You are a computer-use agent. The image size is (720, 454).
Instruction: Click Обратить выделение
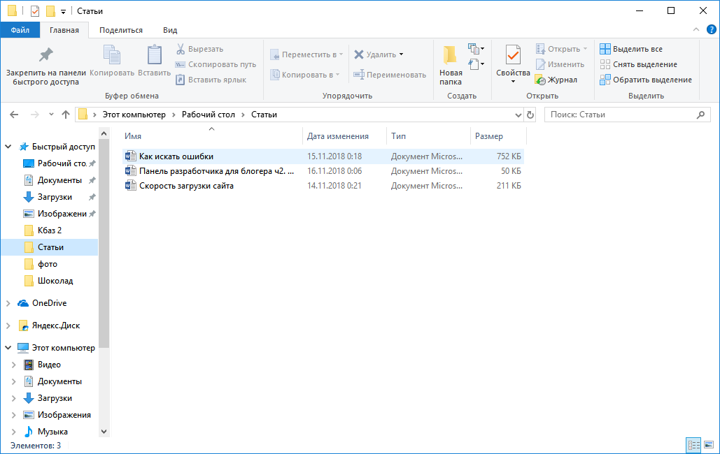point(646,80)
